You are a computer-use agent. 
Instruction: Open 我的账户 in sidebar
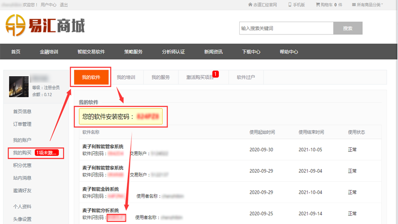pos(22,140)
